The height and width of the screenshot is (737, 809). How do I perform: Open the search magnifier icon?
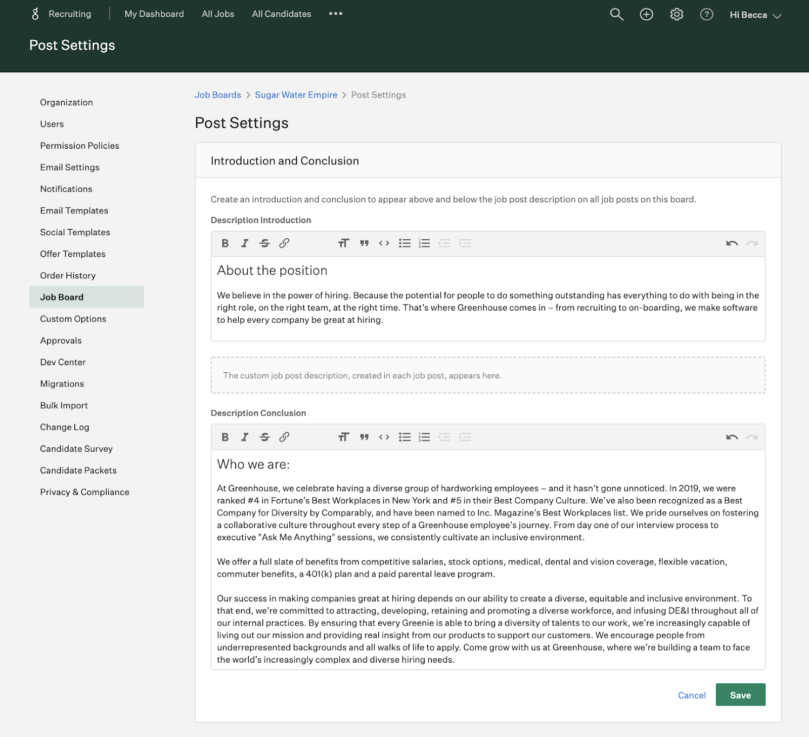click(x=616, y=14)
